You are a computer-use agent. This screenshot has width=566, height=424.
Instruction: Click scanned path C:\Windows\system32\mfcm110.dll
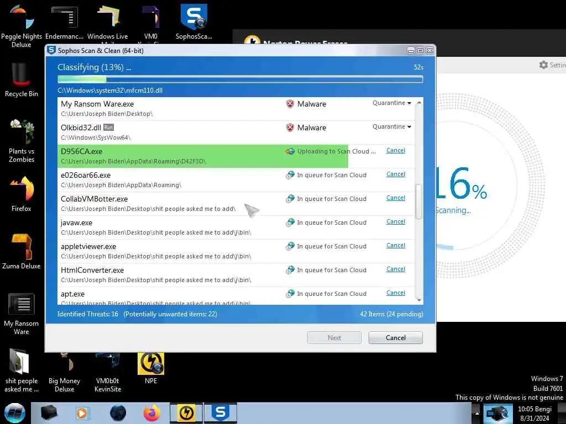click(110, 91)
